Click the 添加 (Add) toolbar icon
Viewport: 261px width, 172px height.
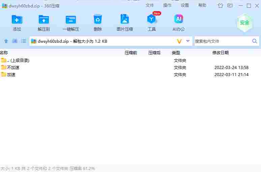pos(17,20)
